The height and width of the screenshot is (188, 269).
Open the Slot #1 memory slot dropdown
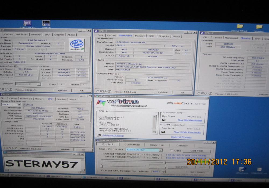19,104
